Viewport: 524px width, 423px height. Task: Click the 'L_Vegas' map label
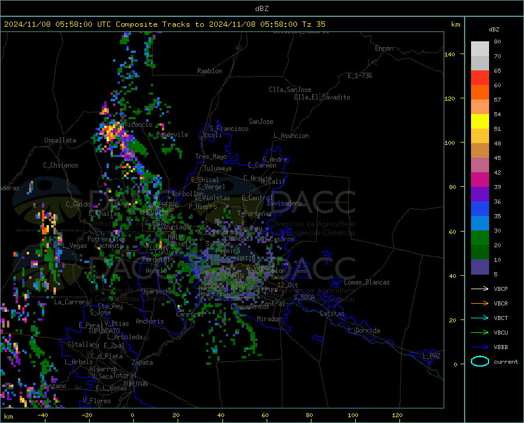75,246
